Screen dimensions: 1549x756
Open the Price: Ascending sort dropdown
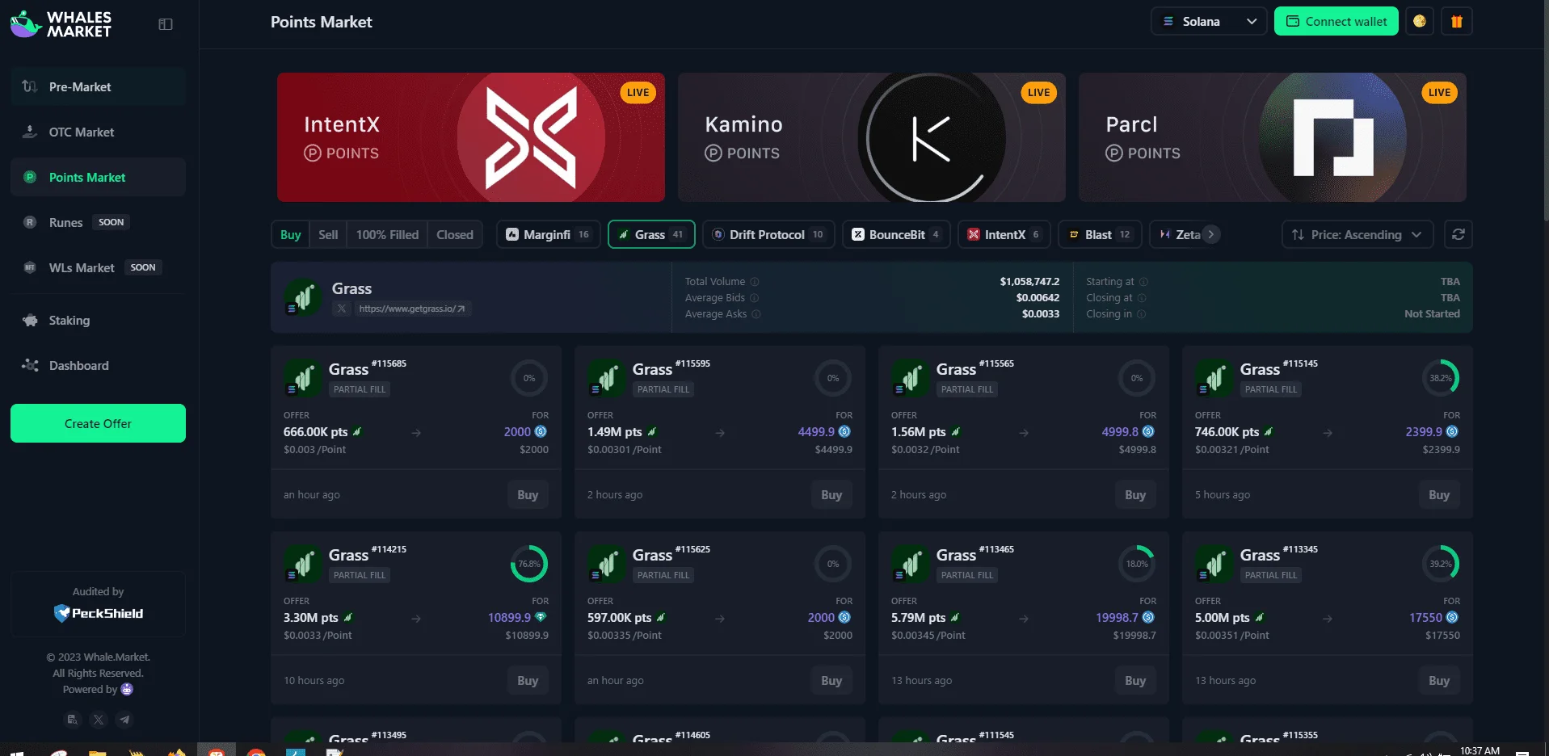[x=1357, y=234]
